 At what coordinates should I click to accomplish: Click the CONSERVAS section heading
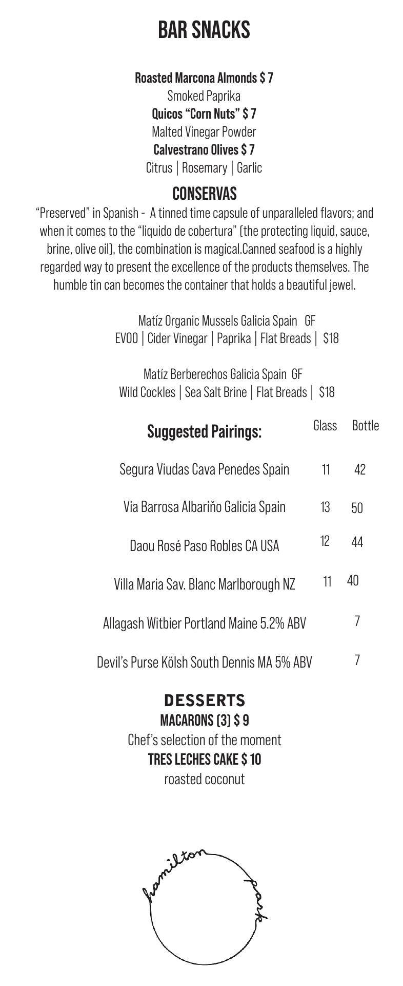click(204, 194)
